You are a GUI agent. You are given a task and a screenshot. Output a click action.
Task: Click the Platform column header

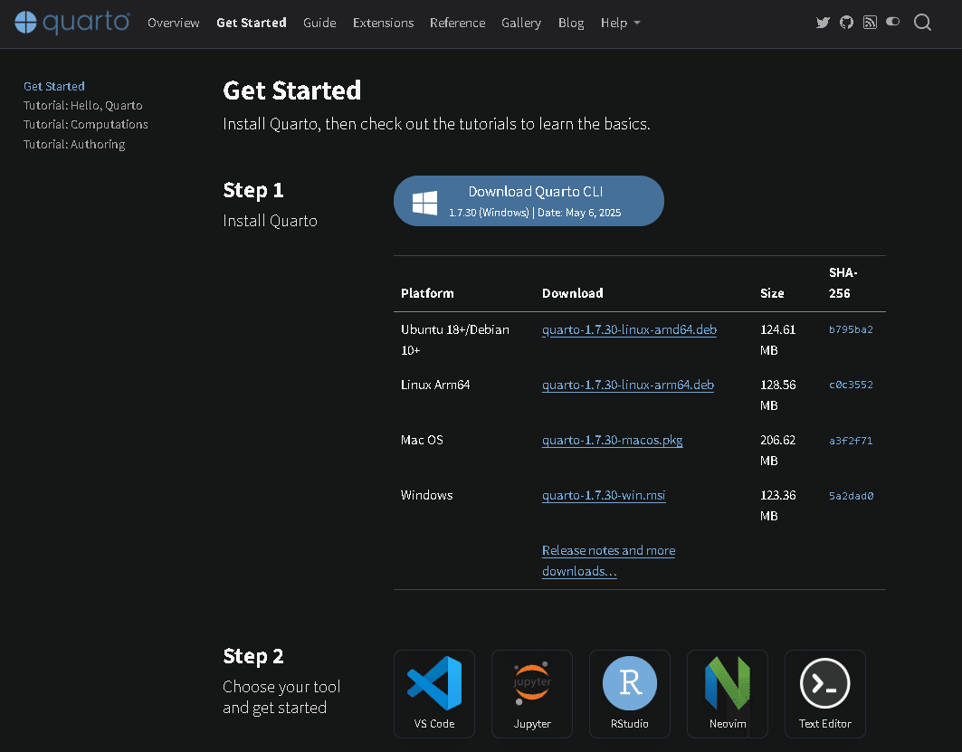[x=428, y=293]
